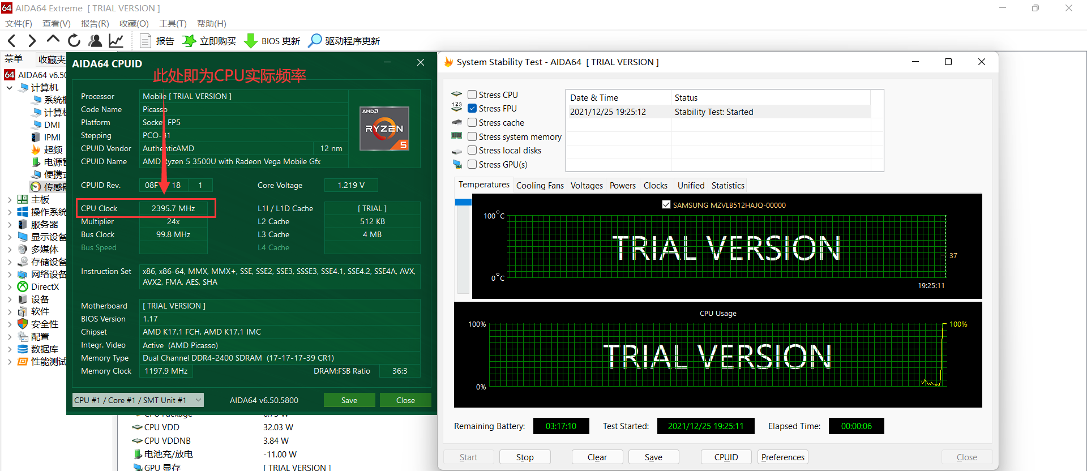Click the report document icon

coord(145,41)
